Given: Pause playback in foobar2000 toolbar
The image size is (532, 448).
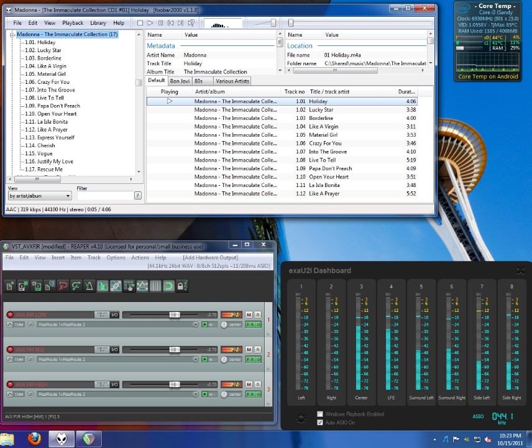Looking at the screenshot, I should coord(160,23).
